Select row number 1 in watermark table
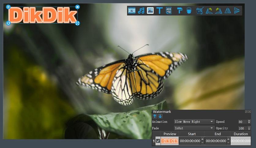The height and width of the screenshot is (148, 256). [154, 141]
